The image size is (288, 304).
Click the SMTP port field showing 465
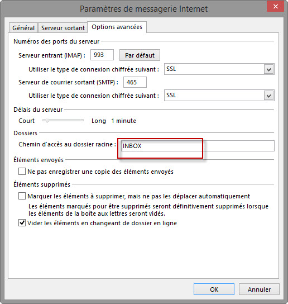[135, 82]
